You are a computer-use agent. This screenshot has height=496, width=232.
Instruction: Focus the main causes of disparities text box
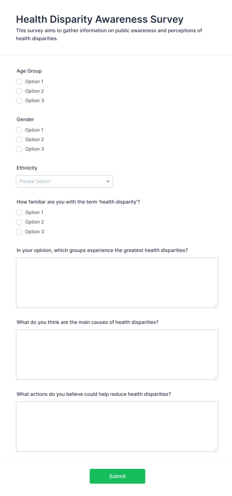(x=117, y=354)
